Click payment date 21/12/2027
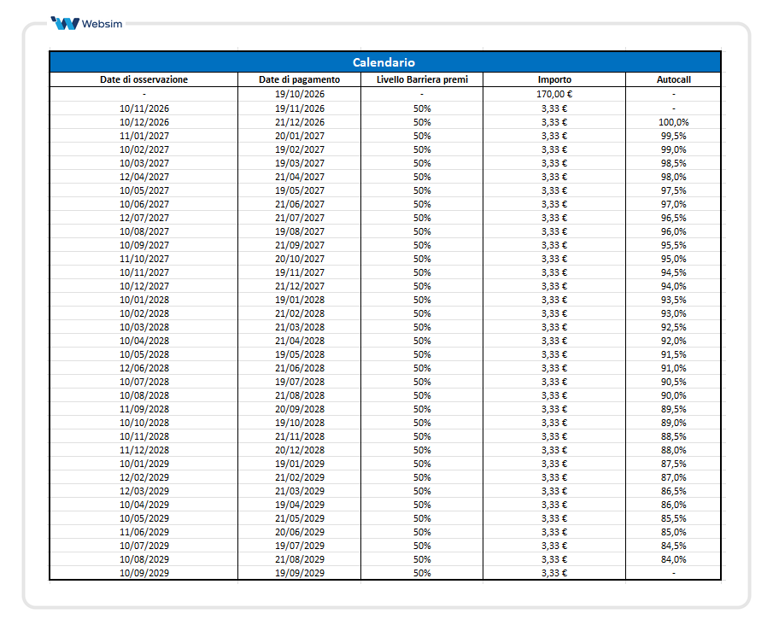The width and height of the screenshot is (773, 631). click(x=300, y=286)
